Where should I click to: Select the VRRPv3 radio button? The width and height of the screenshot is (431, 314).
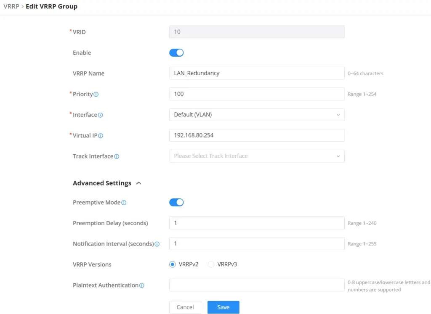(211, 264)
